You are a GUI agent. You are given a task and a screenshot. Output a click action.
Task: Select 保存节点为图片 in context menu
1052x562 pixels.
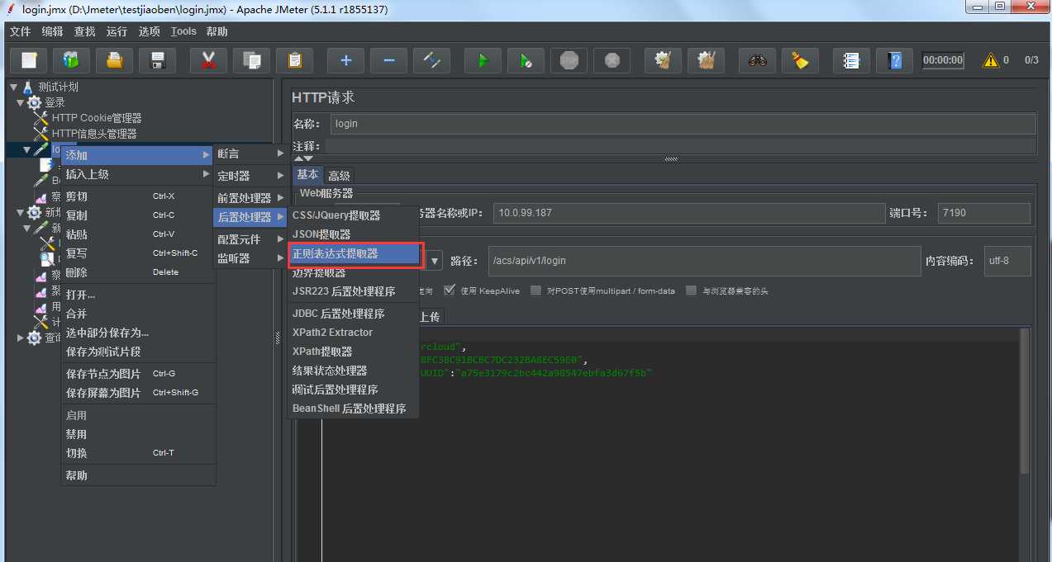[137, 374]
